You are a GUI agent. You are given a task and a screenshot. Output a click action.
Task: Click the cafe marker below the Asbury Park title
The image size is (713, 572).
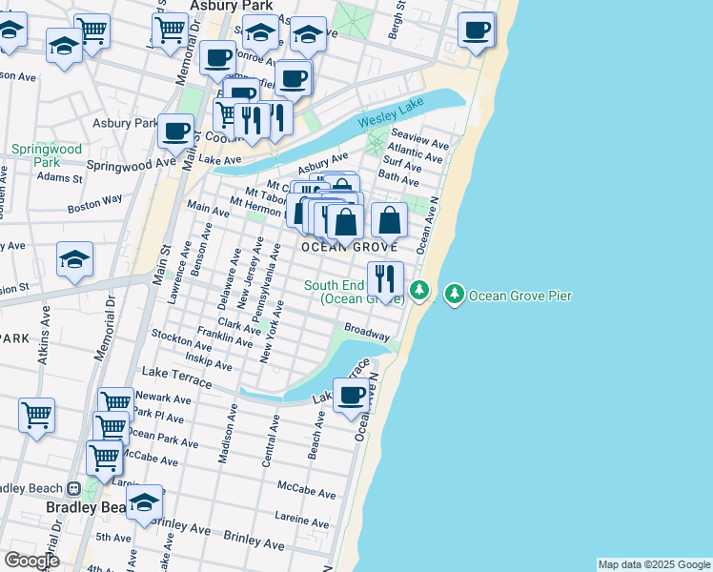(218, 59)
